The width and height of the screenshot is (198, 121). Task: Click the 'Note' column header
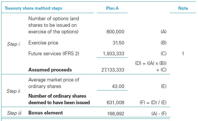(183, 8)
